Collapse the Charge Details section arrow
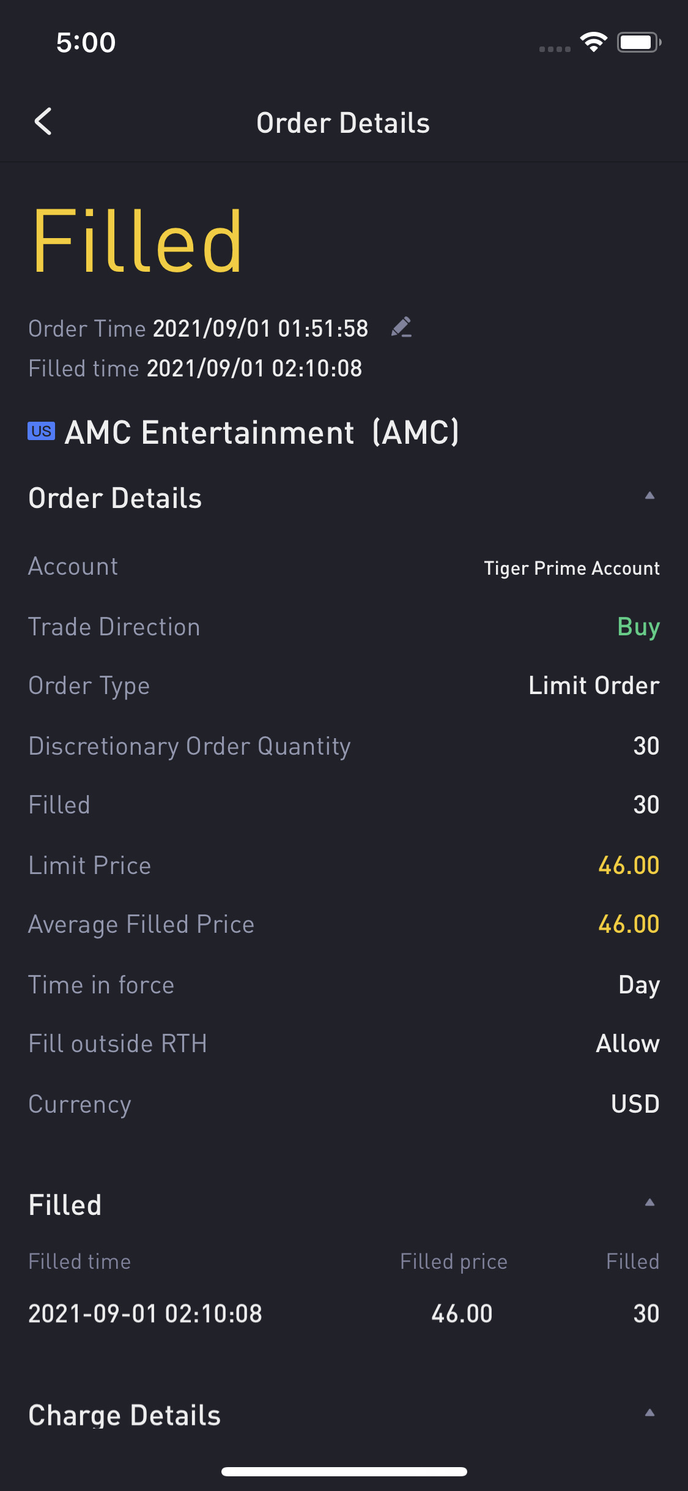This screenshot has height=1491, width=688. tap(649, 1413)
